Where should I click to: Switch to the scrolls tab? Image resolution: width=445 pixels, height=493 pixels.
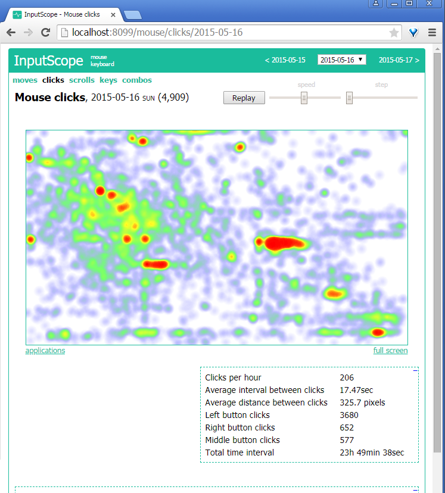click(x=82, y=80)
